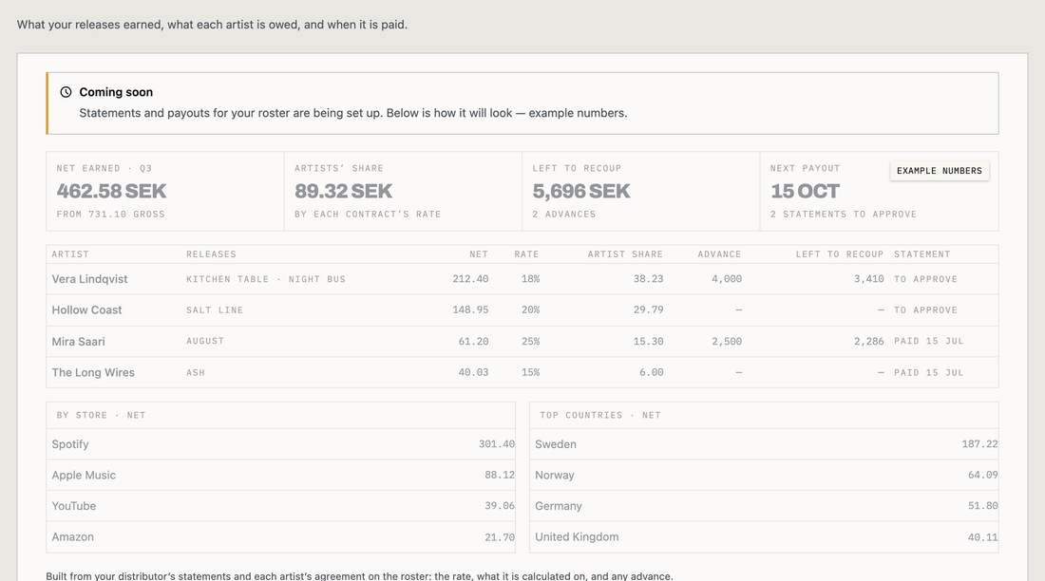Click The Long Wires' PAID 15 JUL status
The width and height of the screenshot is (1045, 581).
(x=929, y=372)
